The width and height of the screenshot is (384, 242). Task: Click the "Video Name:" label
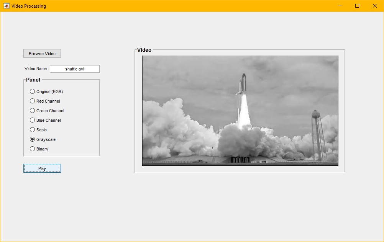click(36, 69)
